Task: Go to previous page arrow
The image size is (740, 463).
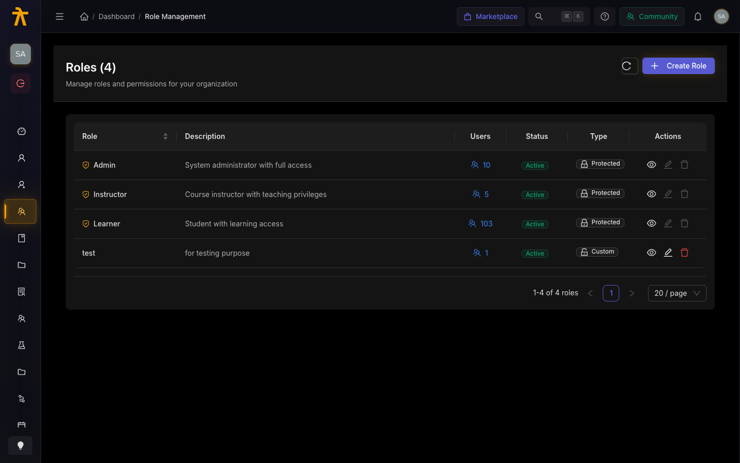Action: coord(590,293)
